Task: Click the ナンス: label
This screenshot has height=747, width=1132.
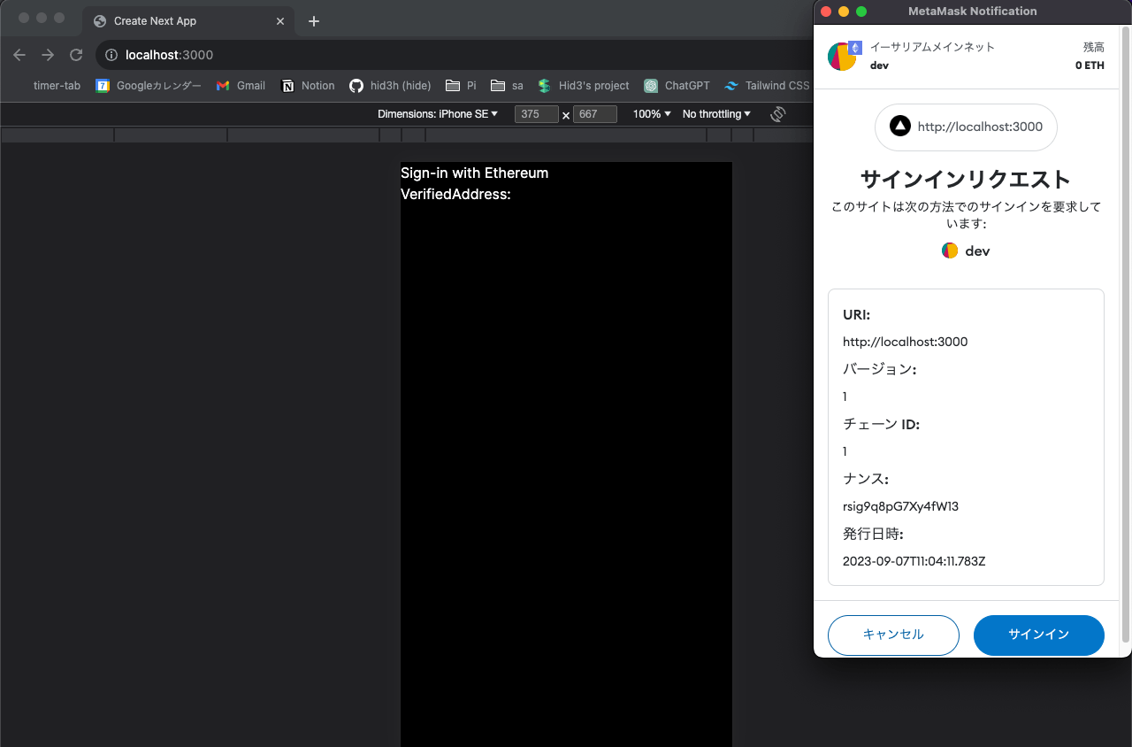Action: point(866,479)
